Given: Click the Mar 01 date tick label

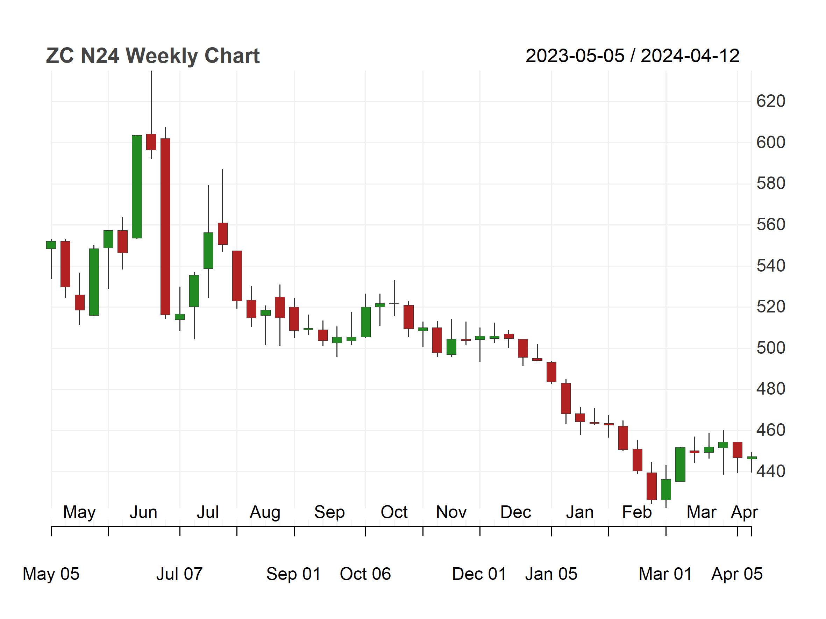Looking at the screenshot, I should click(665, 574).
